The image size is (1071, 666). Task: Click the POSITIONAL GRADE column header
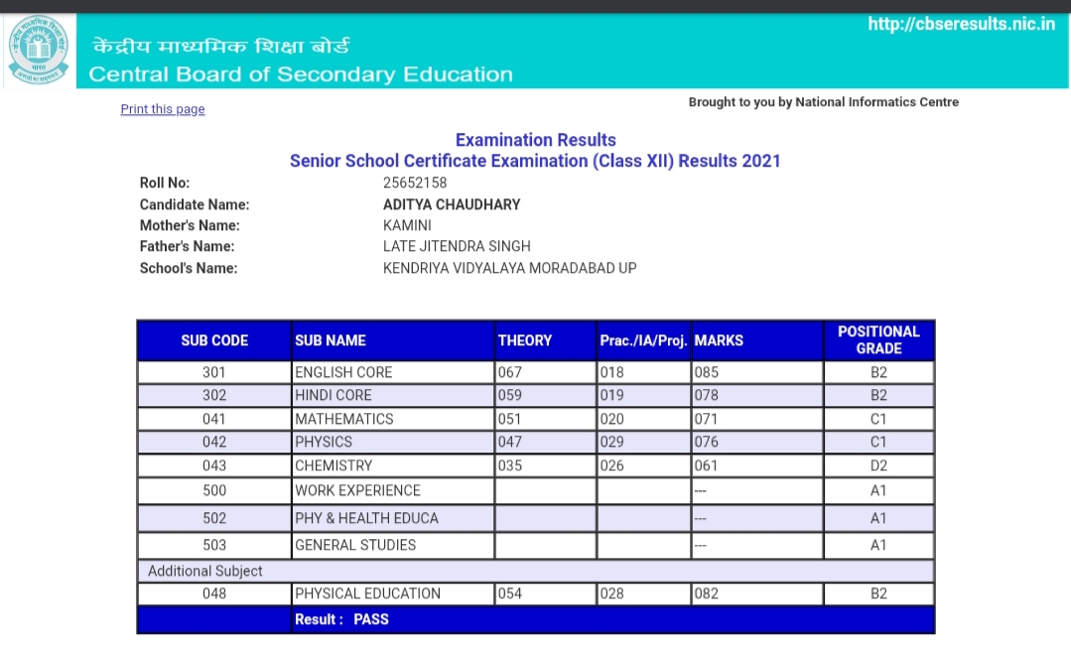879,340
